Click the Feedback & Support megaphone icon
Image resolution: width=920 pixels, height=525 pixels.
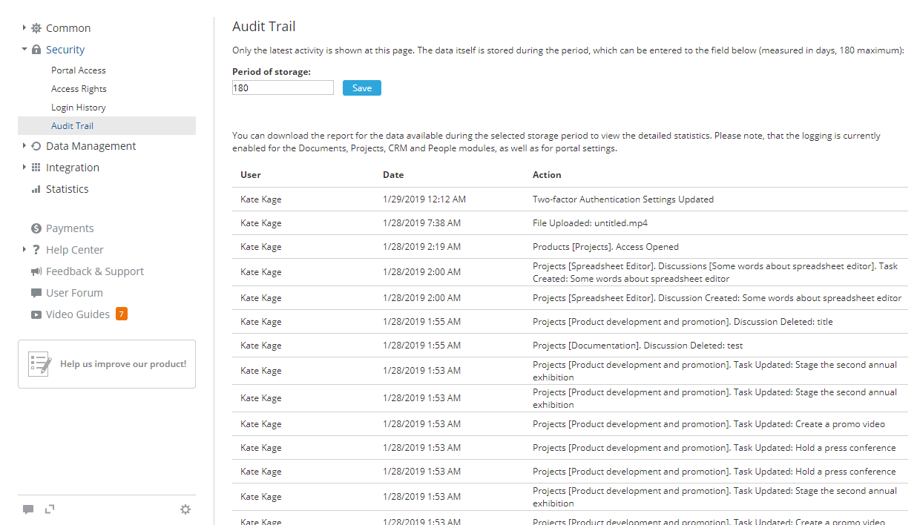coord(35,271)
